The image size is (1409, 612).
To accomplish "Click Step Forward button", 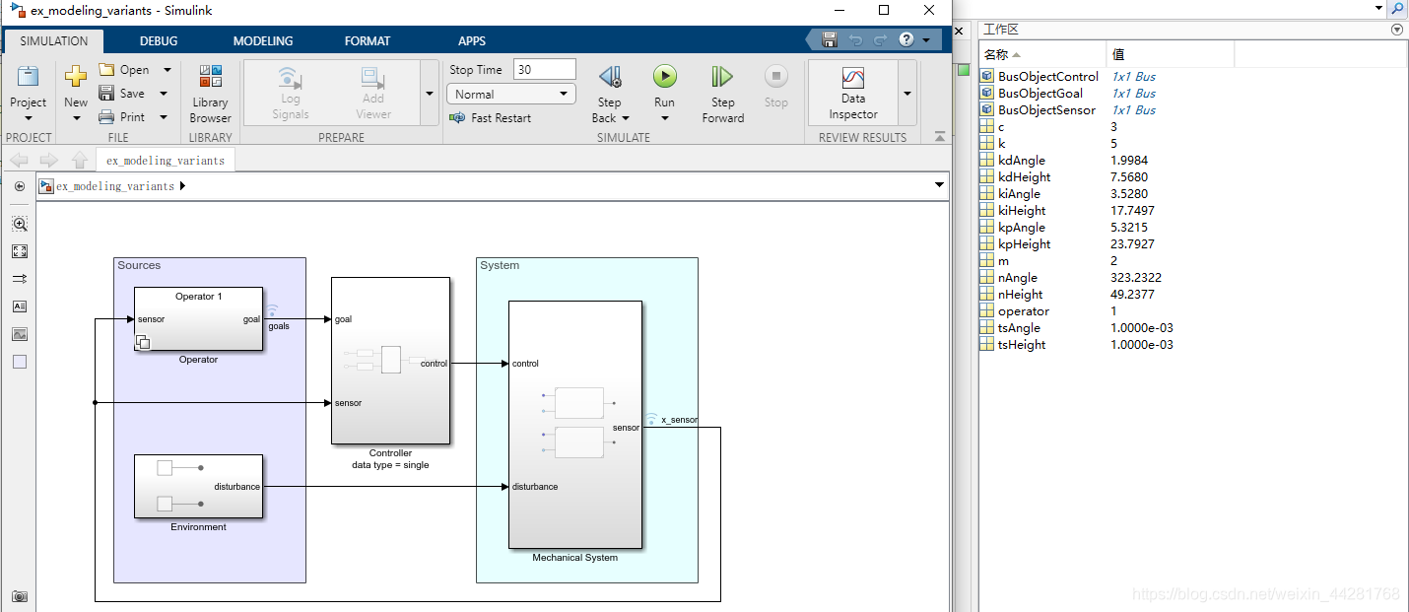I will 722,94.
